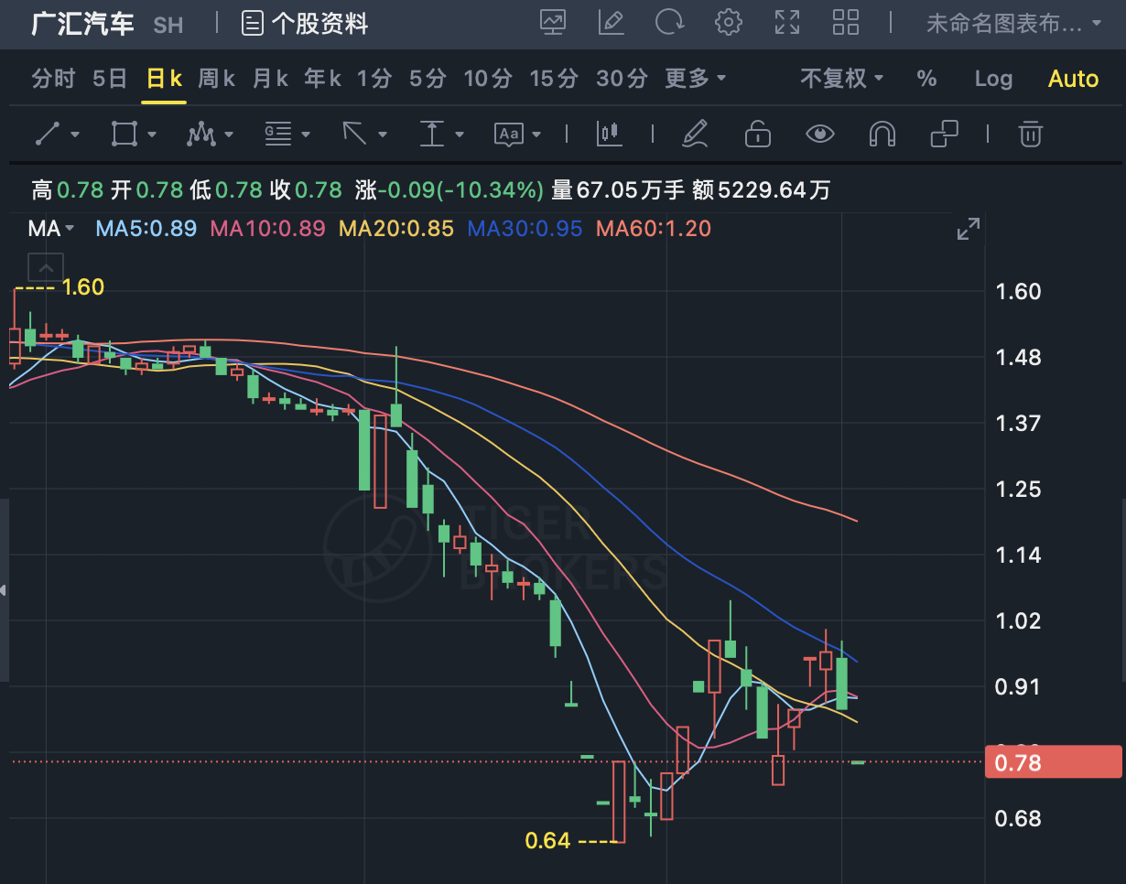Click the 量67.05万手 volume readout
Screen dimensions: 1126x884
pyautogui.click(x=618, y=190)
